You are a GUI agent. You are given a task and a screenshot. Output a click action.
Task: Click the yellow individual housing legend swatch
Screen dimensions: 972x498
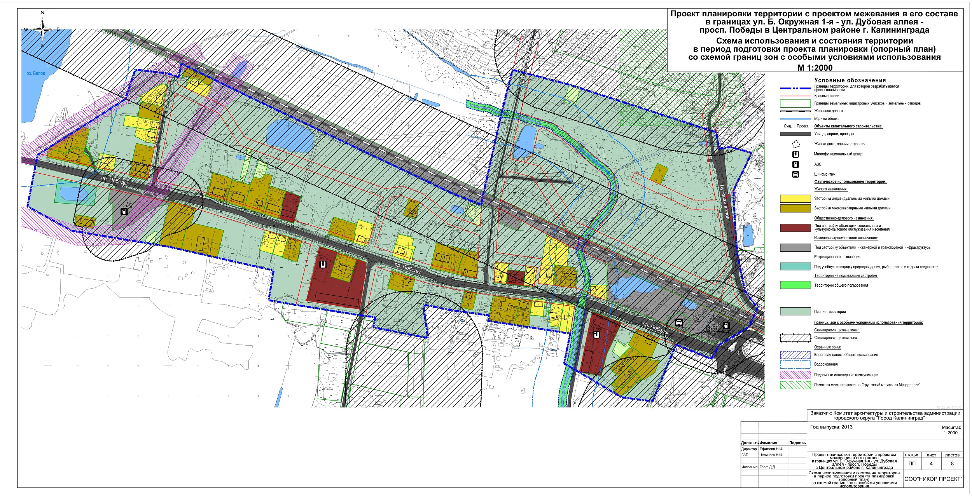click(795, 199)
